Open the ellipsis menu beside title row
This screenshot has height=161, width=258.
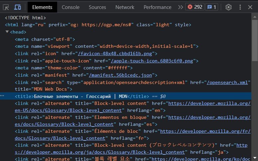(2, 96)
